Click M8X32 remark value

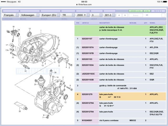click(133, 120)
